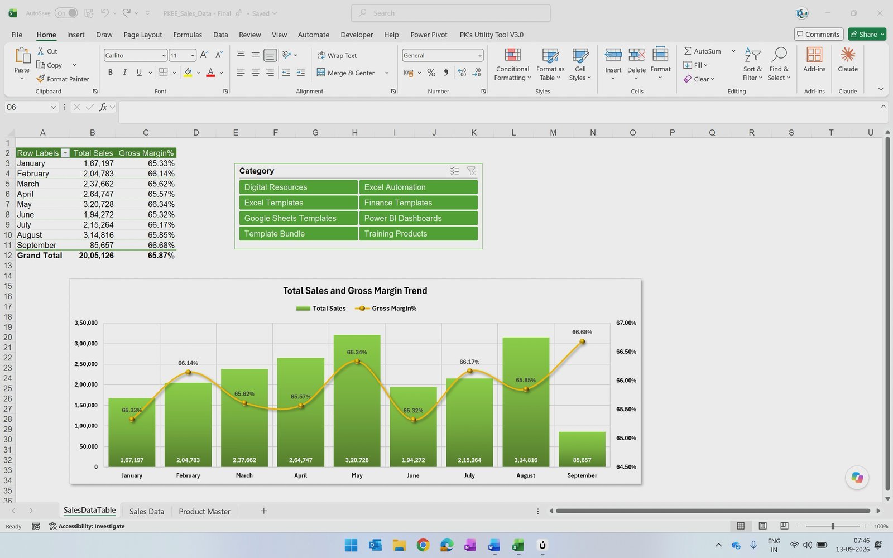Align text to the right
The width and height of the screenshot is (893, 558).
(x=270, y=73)
